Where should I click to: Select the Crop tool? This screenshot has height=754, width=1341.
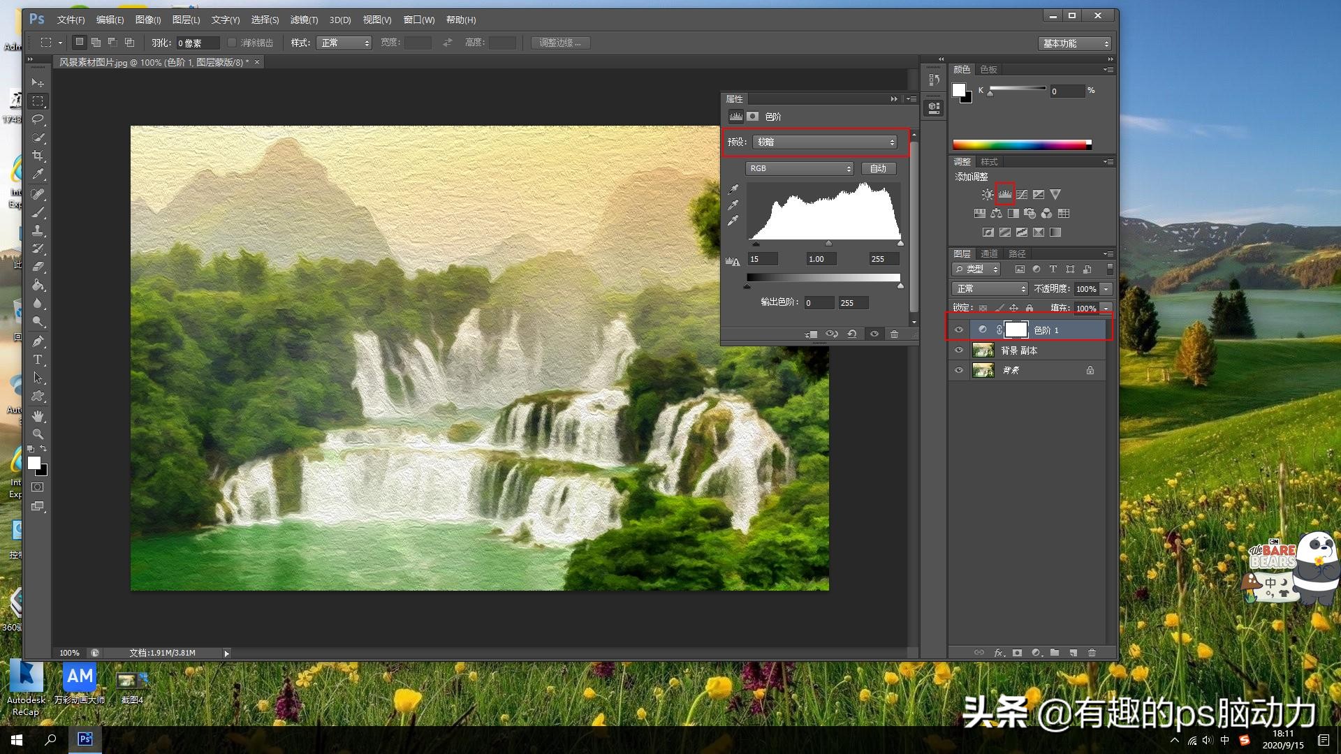[x=38, y=156]
